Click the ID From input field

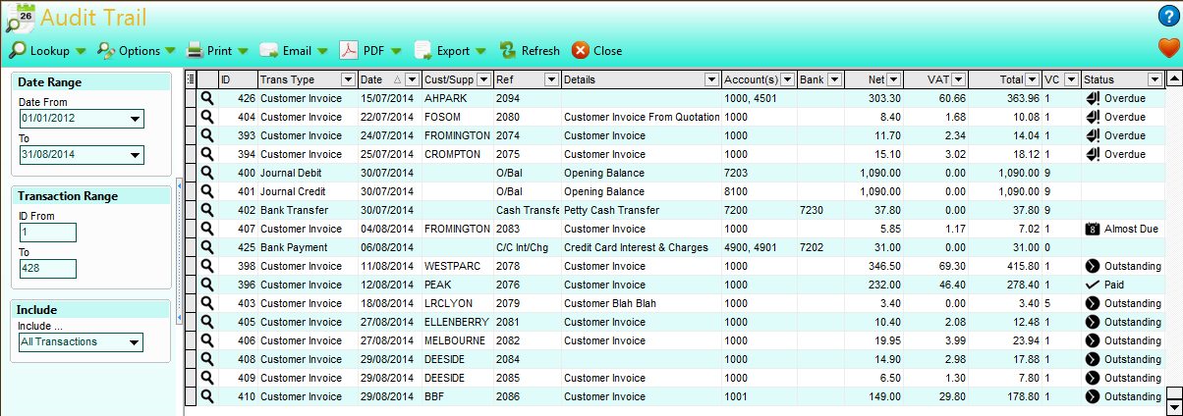pyautogui.click(x=48, y=233)
